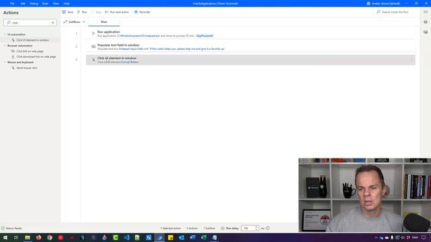Click the Notepad Input Field link

(x=131, y=49)
